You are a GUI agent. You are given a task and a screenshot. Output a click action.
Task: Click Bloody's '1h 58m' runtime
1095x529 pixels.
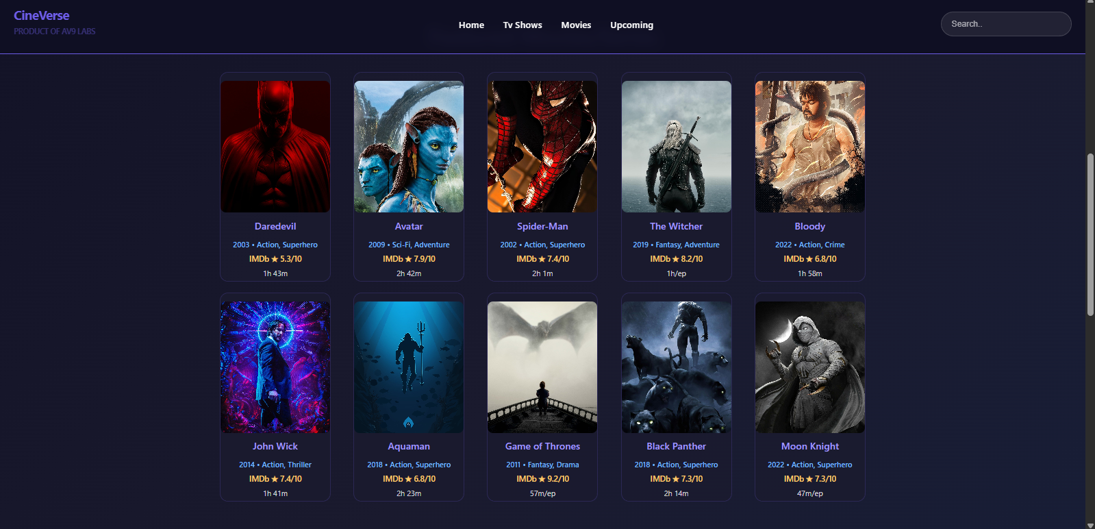coord(810,273)
